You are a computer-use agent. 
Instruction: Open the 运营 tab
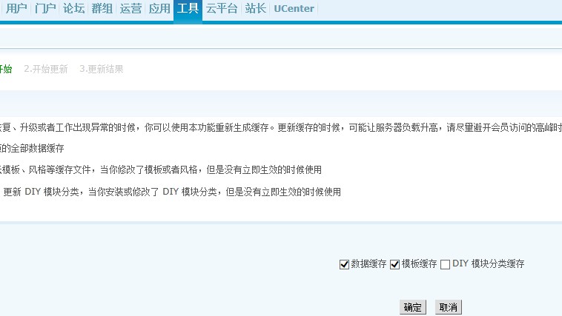(x=130, y=8)
